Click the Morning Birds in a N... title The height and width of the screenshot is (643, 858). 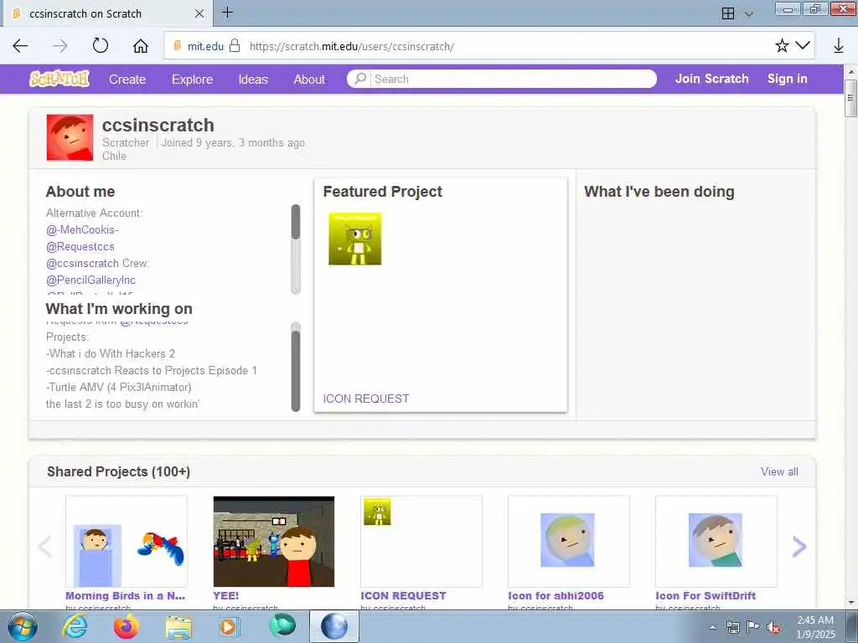[x=126, y=595]
